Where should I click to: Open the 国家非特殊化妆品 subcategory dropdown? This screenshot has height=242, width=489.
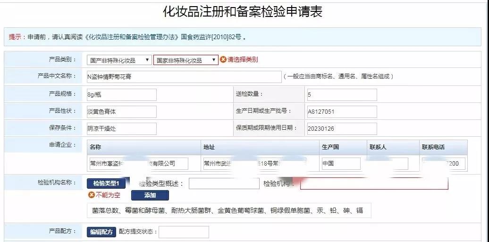pyautogui.click(x=185, y=60)
